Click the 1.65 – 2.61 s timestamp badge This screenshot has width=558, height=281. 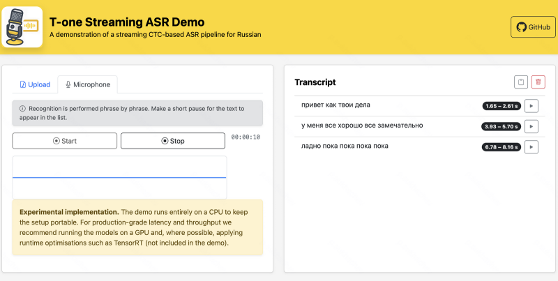coord(500,106)
